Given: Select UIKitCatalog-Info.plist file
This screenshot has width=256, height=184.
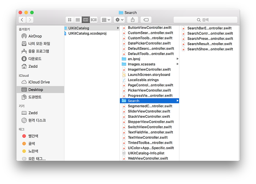Looking at the screenshot, I should click(x=149, y=153).
